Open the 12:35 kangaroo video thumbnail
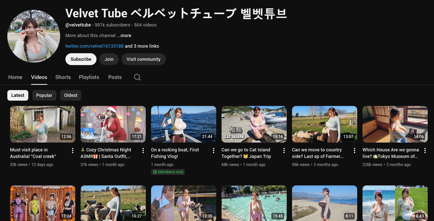The width and height of the screenshot is (434, 221). point(184,203)
